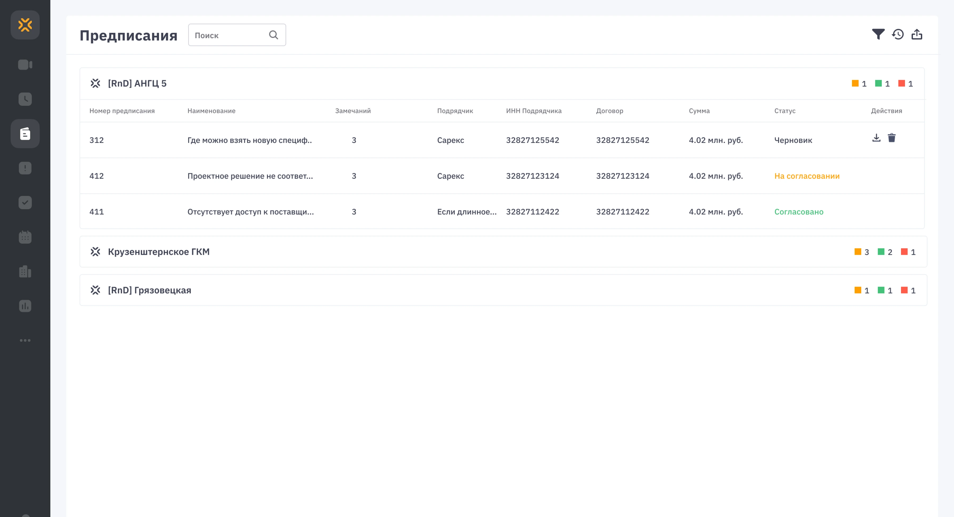This screenshot has height=517, width=954.
Task: Open the calendar sidebar icon
Action: click(x=25, y=237)
